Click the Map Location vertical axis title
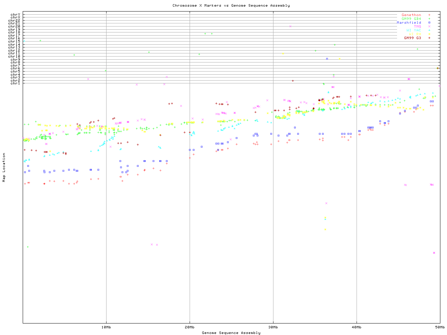The height and width of the screenshot is (335, 447). tap(4, 167)
